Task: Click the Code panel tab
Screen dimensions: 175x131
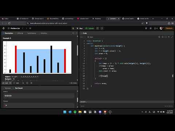Action: click(x=84, y=33)
